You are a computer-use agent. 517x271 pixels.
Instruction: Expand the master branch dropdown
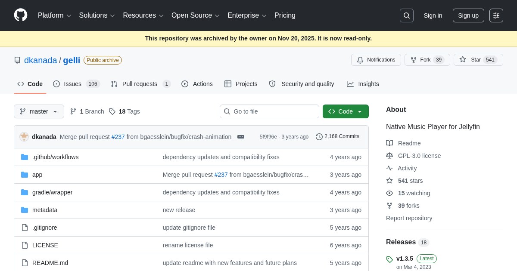pyautogui.click(x=39, y=111)
